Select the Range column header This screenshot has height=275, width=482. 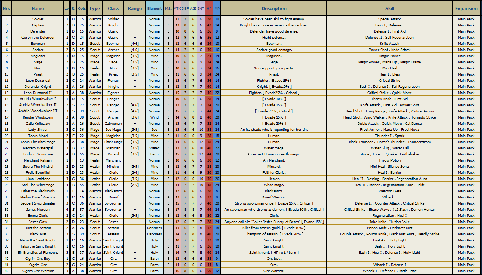click(x=135, y=9)
